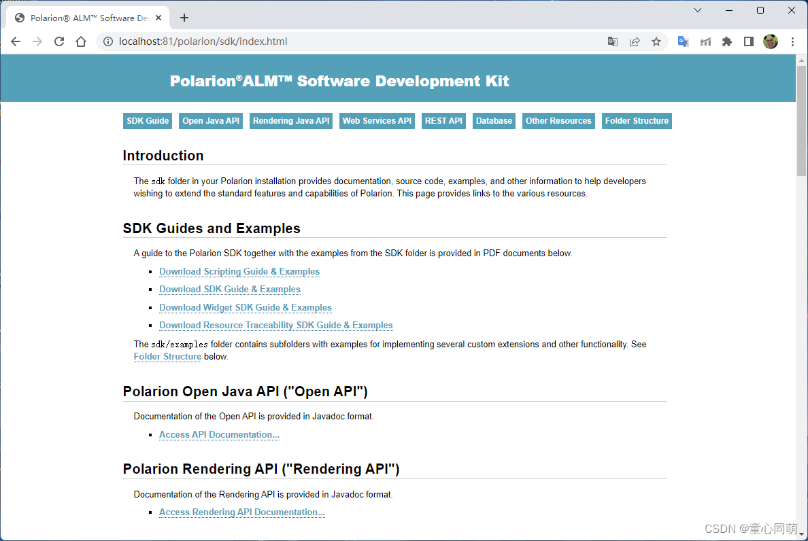View site information icon in address bar
This screenshot has height=541, width=808.
[x=107, y=41]
